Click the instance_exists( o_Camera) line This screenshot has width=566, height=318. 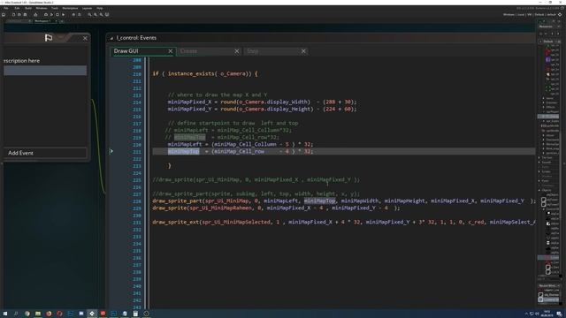click(205, 73)
